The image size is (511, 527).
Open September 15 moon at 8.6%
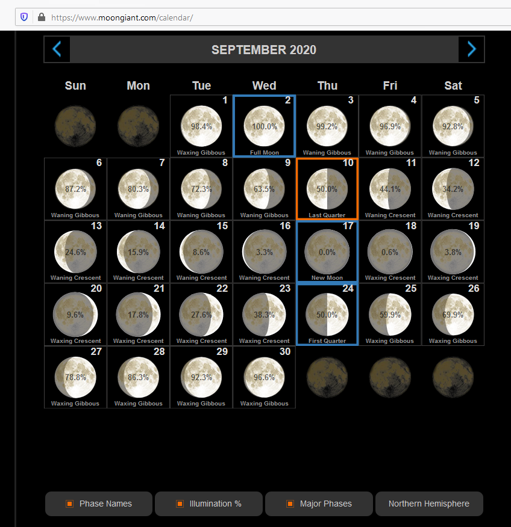pyautogui.click(x=201, y=251)
